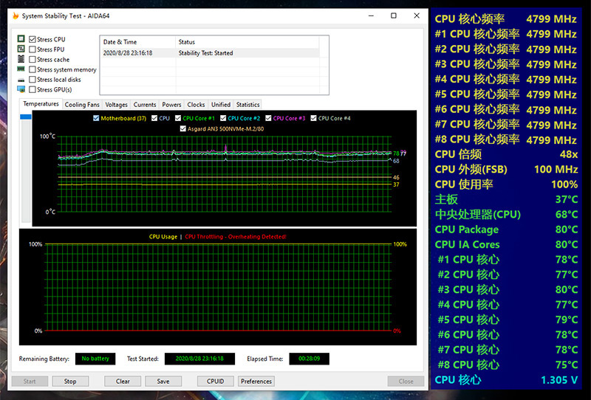Enable the Stress FPU checkbox
591x400 pixels.
pyautogui.click(x=33, y=49)
